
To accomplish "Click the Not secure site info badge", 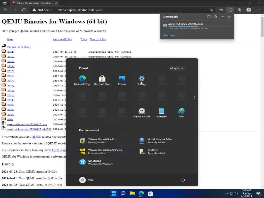I will tap(43, 10).
